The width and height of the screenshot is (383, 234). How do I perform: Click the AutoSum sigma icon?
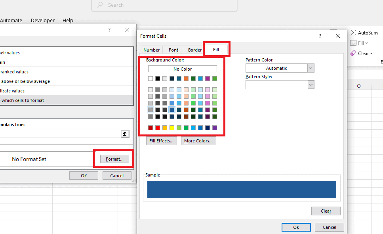[353, 33]
